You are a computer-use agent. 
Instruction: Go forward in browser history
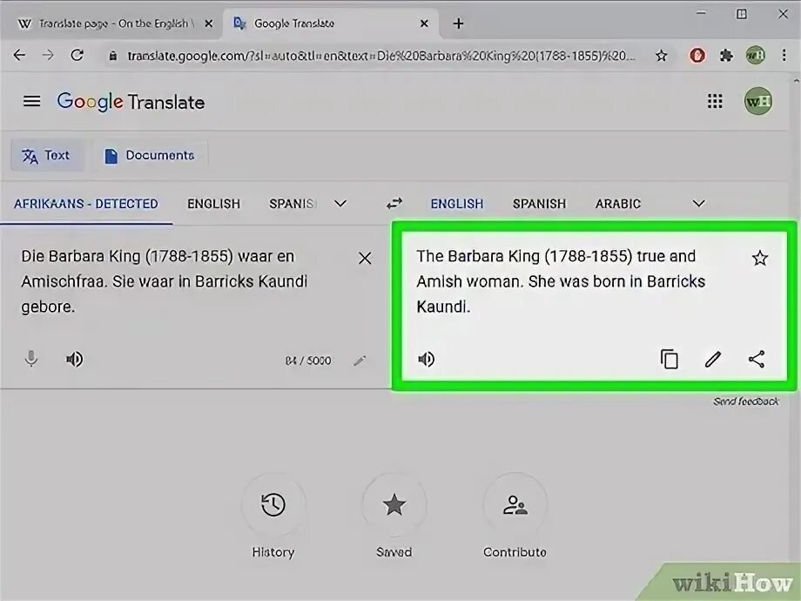(48, 55)
